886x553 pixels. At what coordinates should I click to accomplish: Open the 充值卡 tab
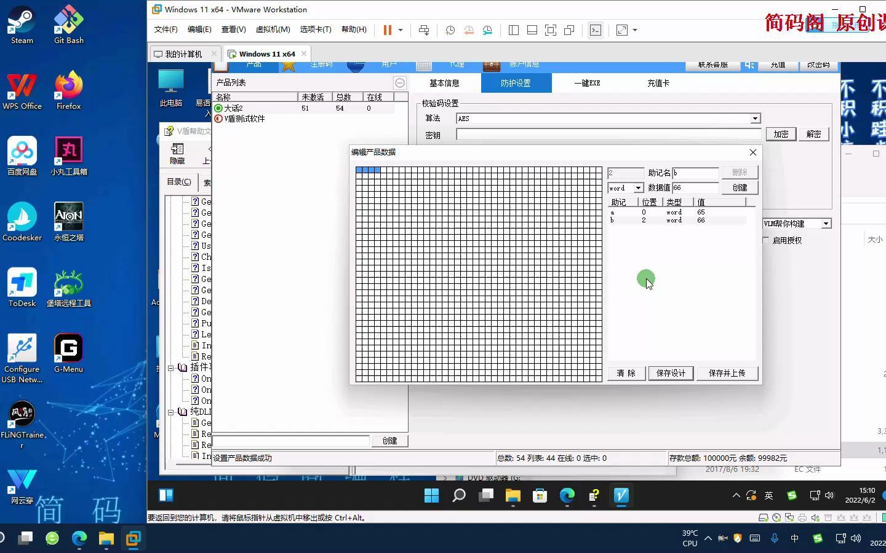pyautogui.click(x=658, y=83)
